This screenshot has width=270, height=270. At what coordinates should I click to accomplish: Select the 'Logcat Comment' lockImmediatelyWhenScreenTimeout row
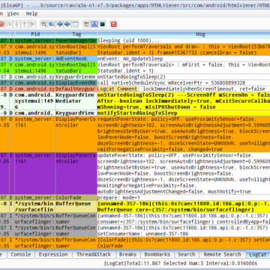click(184, 88)
